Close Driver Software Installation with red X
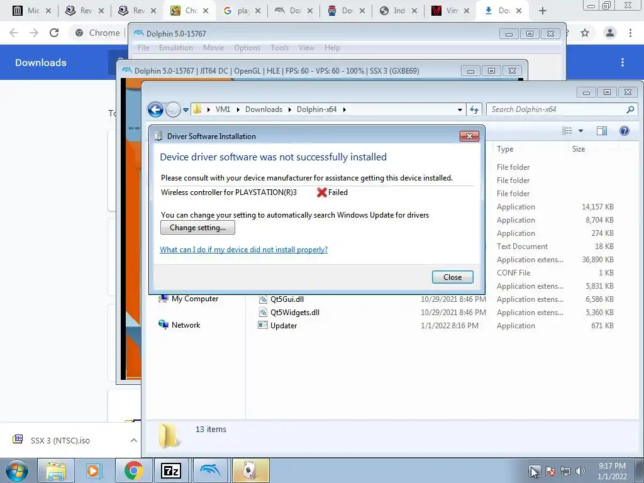 tap(469, 136)
